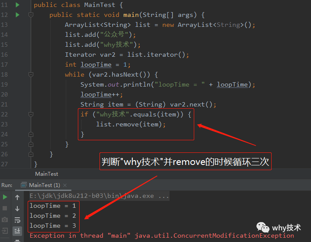This screenshot has width=311, height=242.
Task: Toggle scroll to end of console
Action: (17, 231)
